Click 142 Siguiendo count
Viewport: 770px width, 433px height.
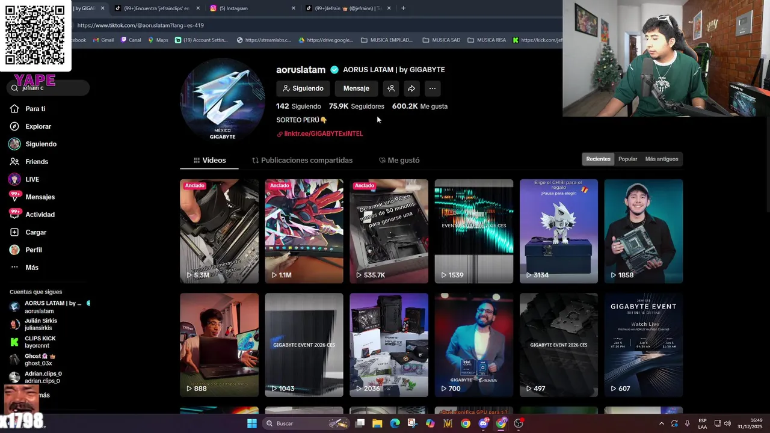[298, 106]
